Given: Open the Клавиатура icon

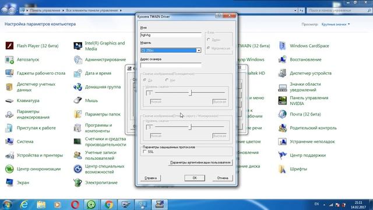Looking at the screenshot, I should [x=9, y=100].
